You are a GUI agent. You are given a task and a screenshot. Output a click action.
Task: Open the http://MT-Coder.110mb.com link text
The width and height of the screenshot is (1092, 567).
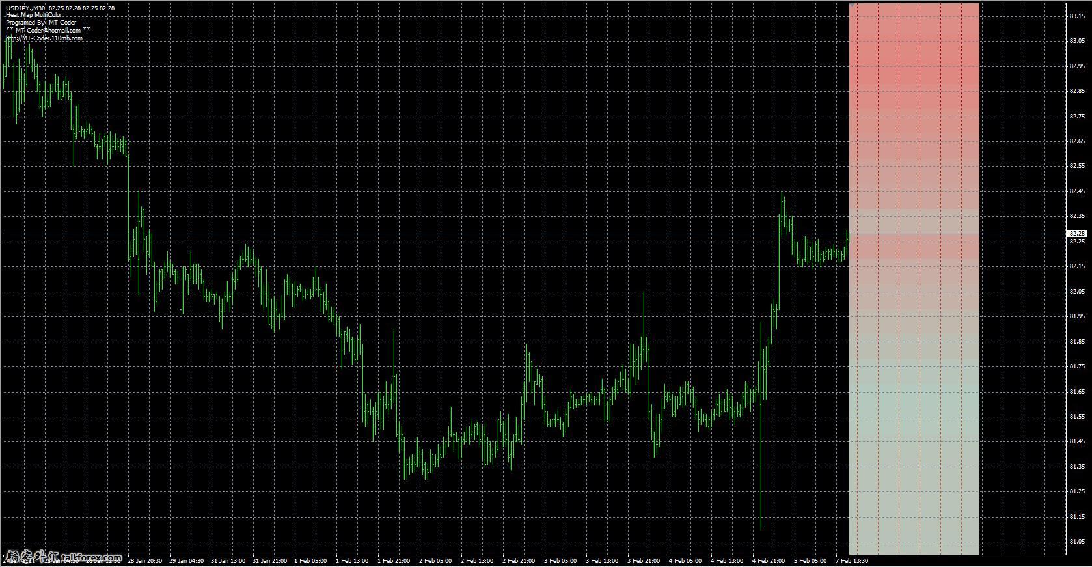pyautogui.click(x=44, y=38)
